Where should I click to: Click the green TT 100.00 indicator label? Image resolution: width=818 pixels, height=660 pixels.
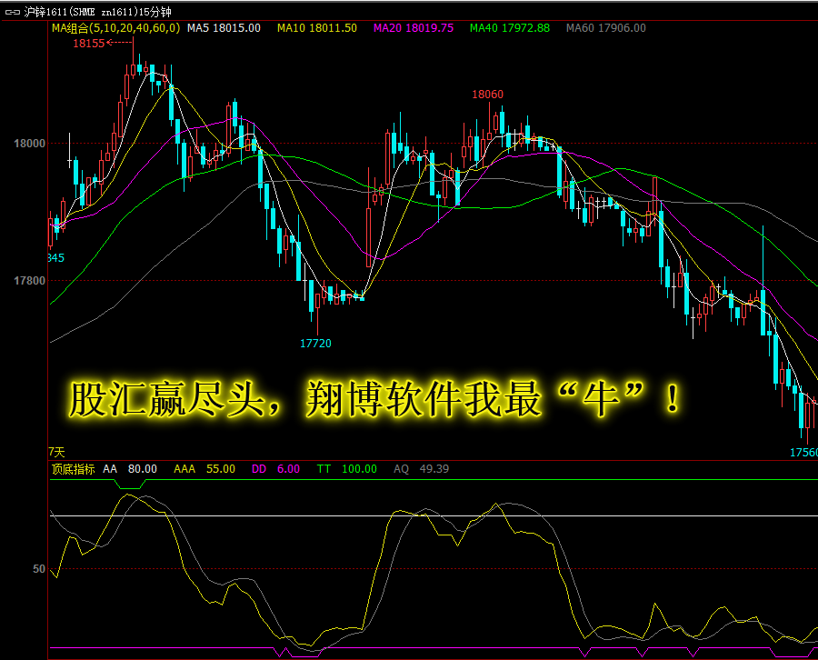(347, 469)
